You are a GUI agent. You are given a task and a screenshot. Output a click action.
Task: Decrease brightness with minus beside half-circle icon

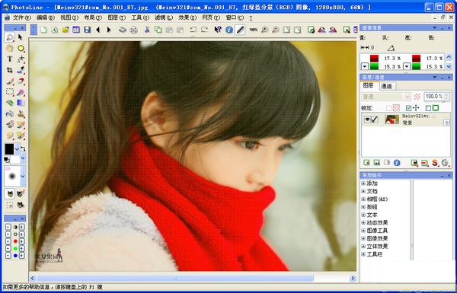click(x=8, y=228)
